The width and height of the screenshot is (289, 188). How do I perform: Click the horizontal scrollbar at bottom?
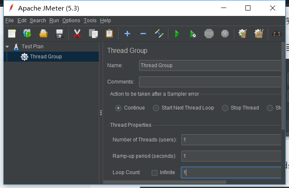(x=165, y=182)
